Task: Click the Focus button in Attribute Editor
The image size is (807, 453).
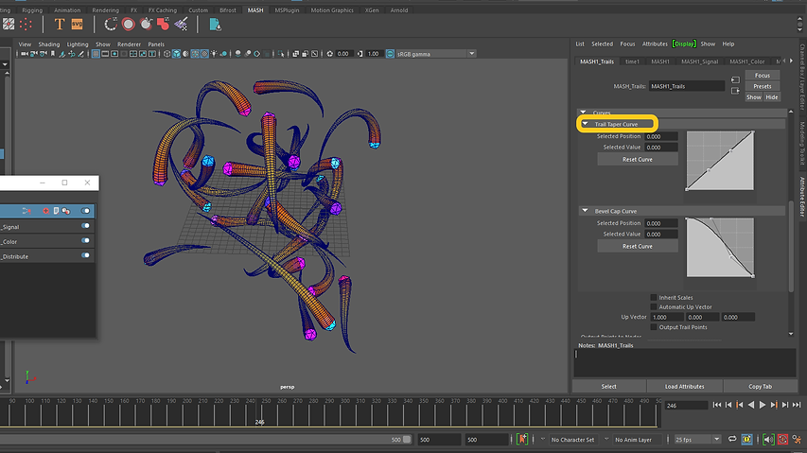Action: 763,75
